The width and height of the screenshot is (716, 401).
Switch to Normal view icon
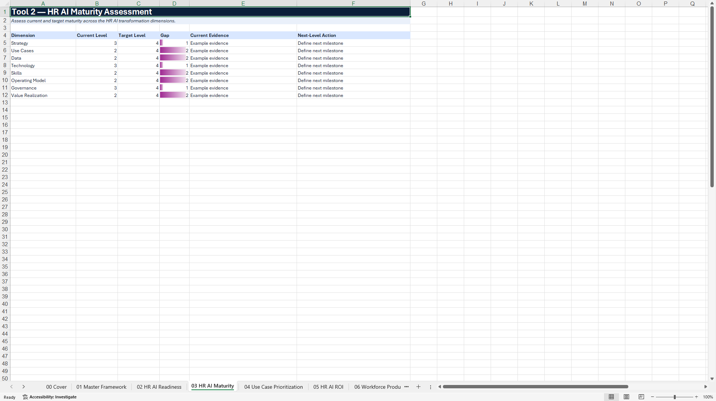click(x=611, y=397)
